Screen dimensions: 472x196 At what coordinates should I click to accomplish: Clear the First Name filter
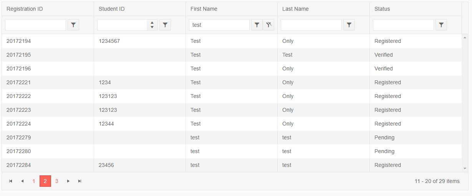(x=268, y=25)
